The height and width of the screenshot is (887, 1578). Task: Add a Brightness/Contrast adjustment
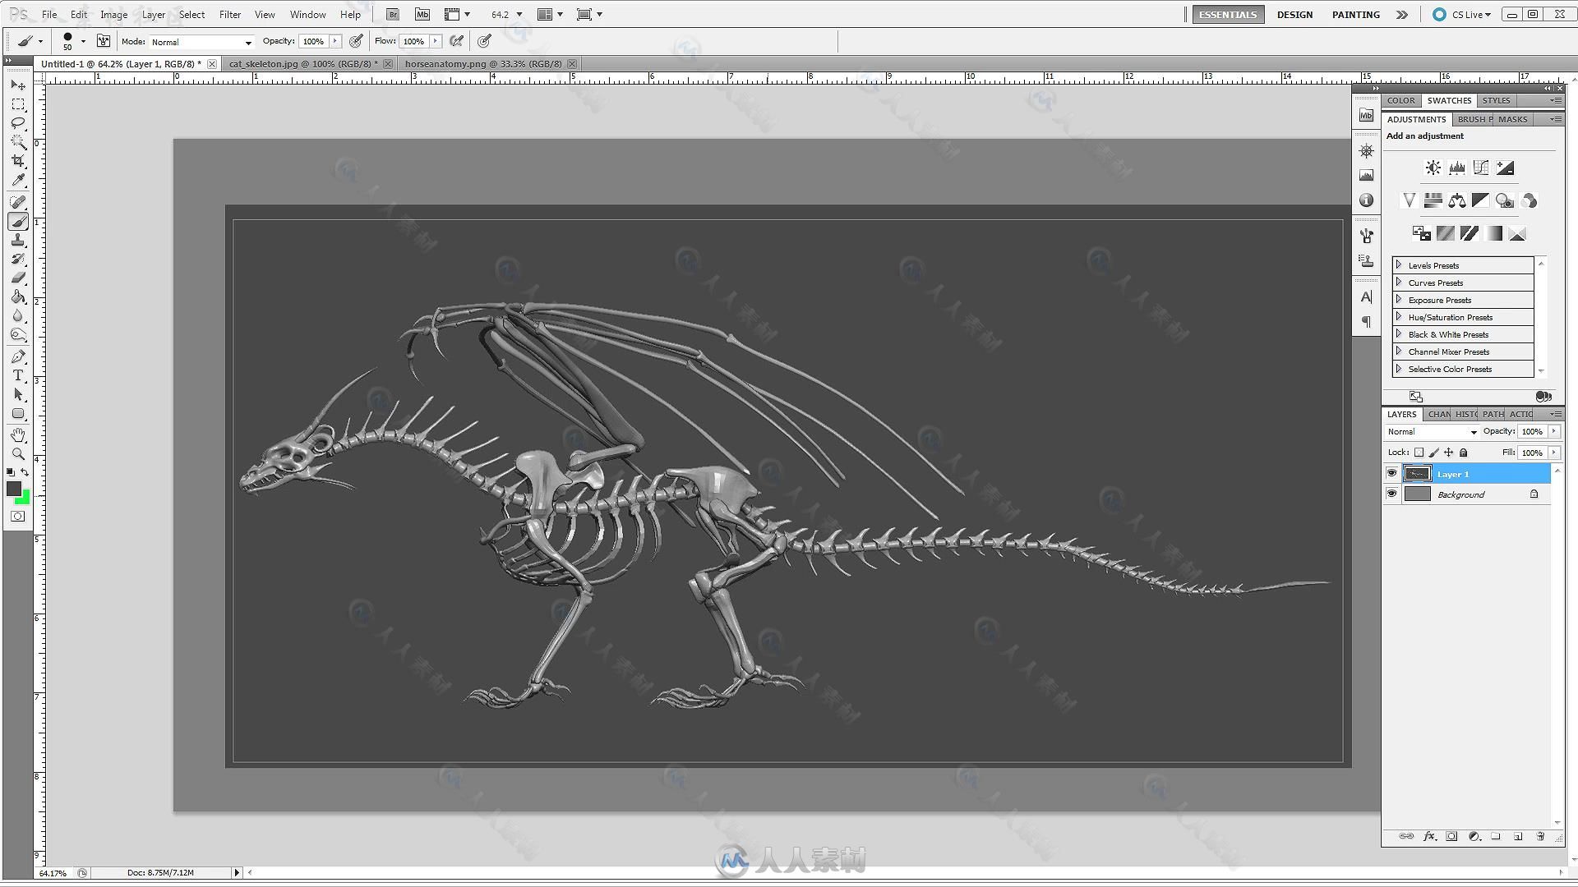click(1433, 168)
